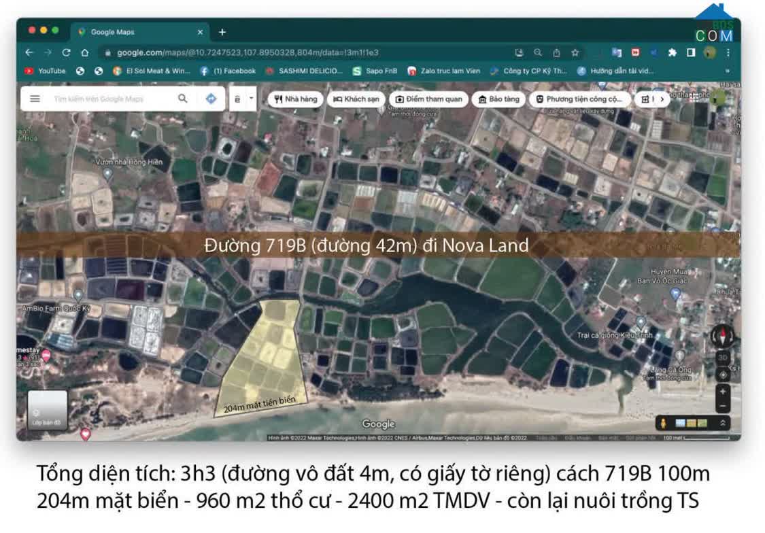Click the Maps search magnifier
The image size is (765, 533).
coord(183,99)
